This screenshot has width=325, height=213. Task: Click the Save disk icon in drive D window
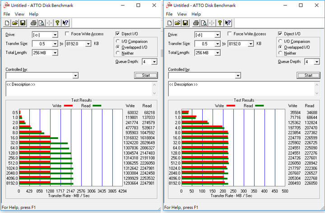point(185,23)
